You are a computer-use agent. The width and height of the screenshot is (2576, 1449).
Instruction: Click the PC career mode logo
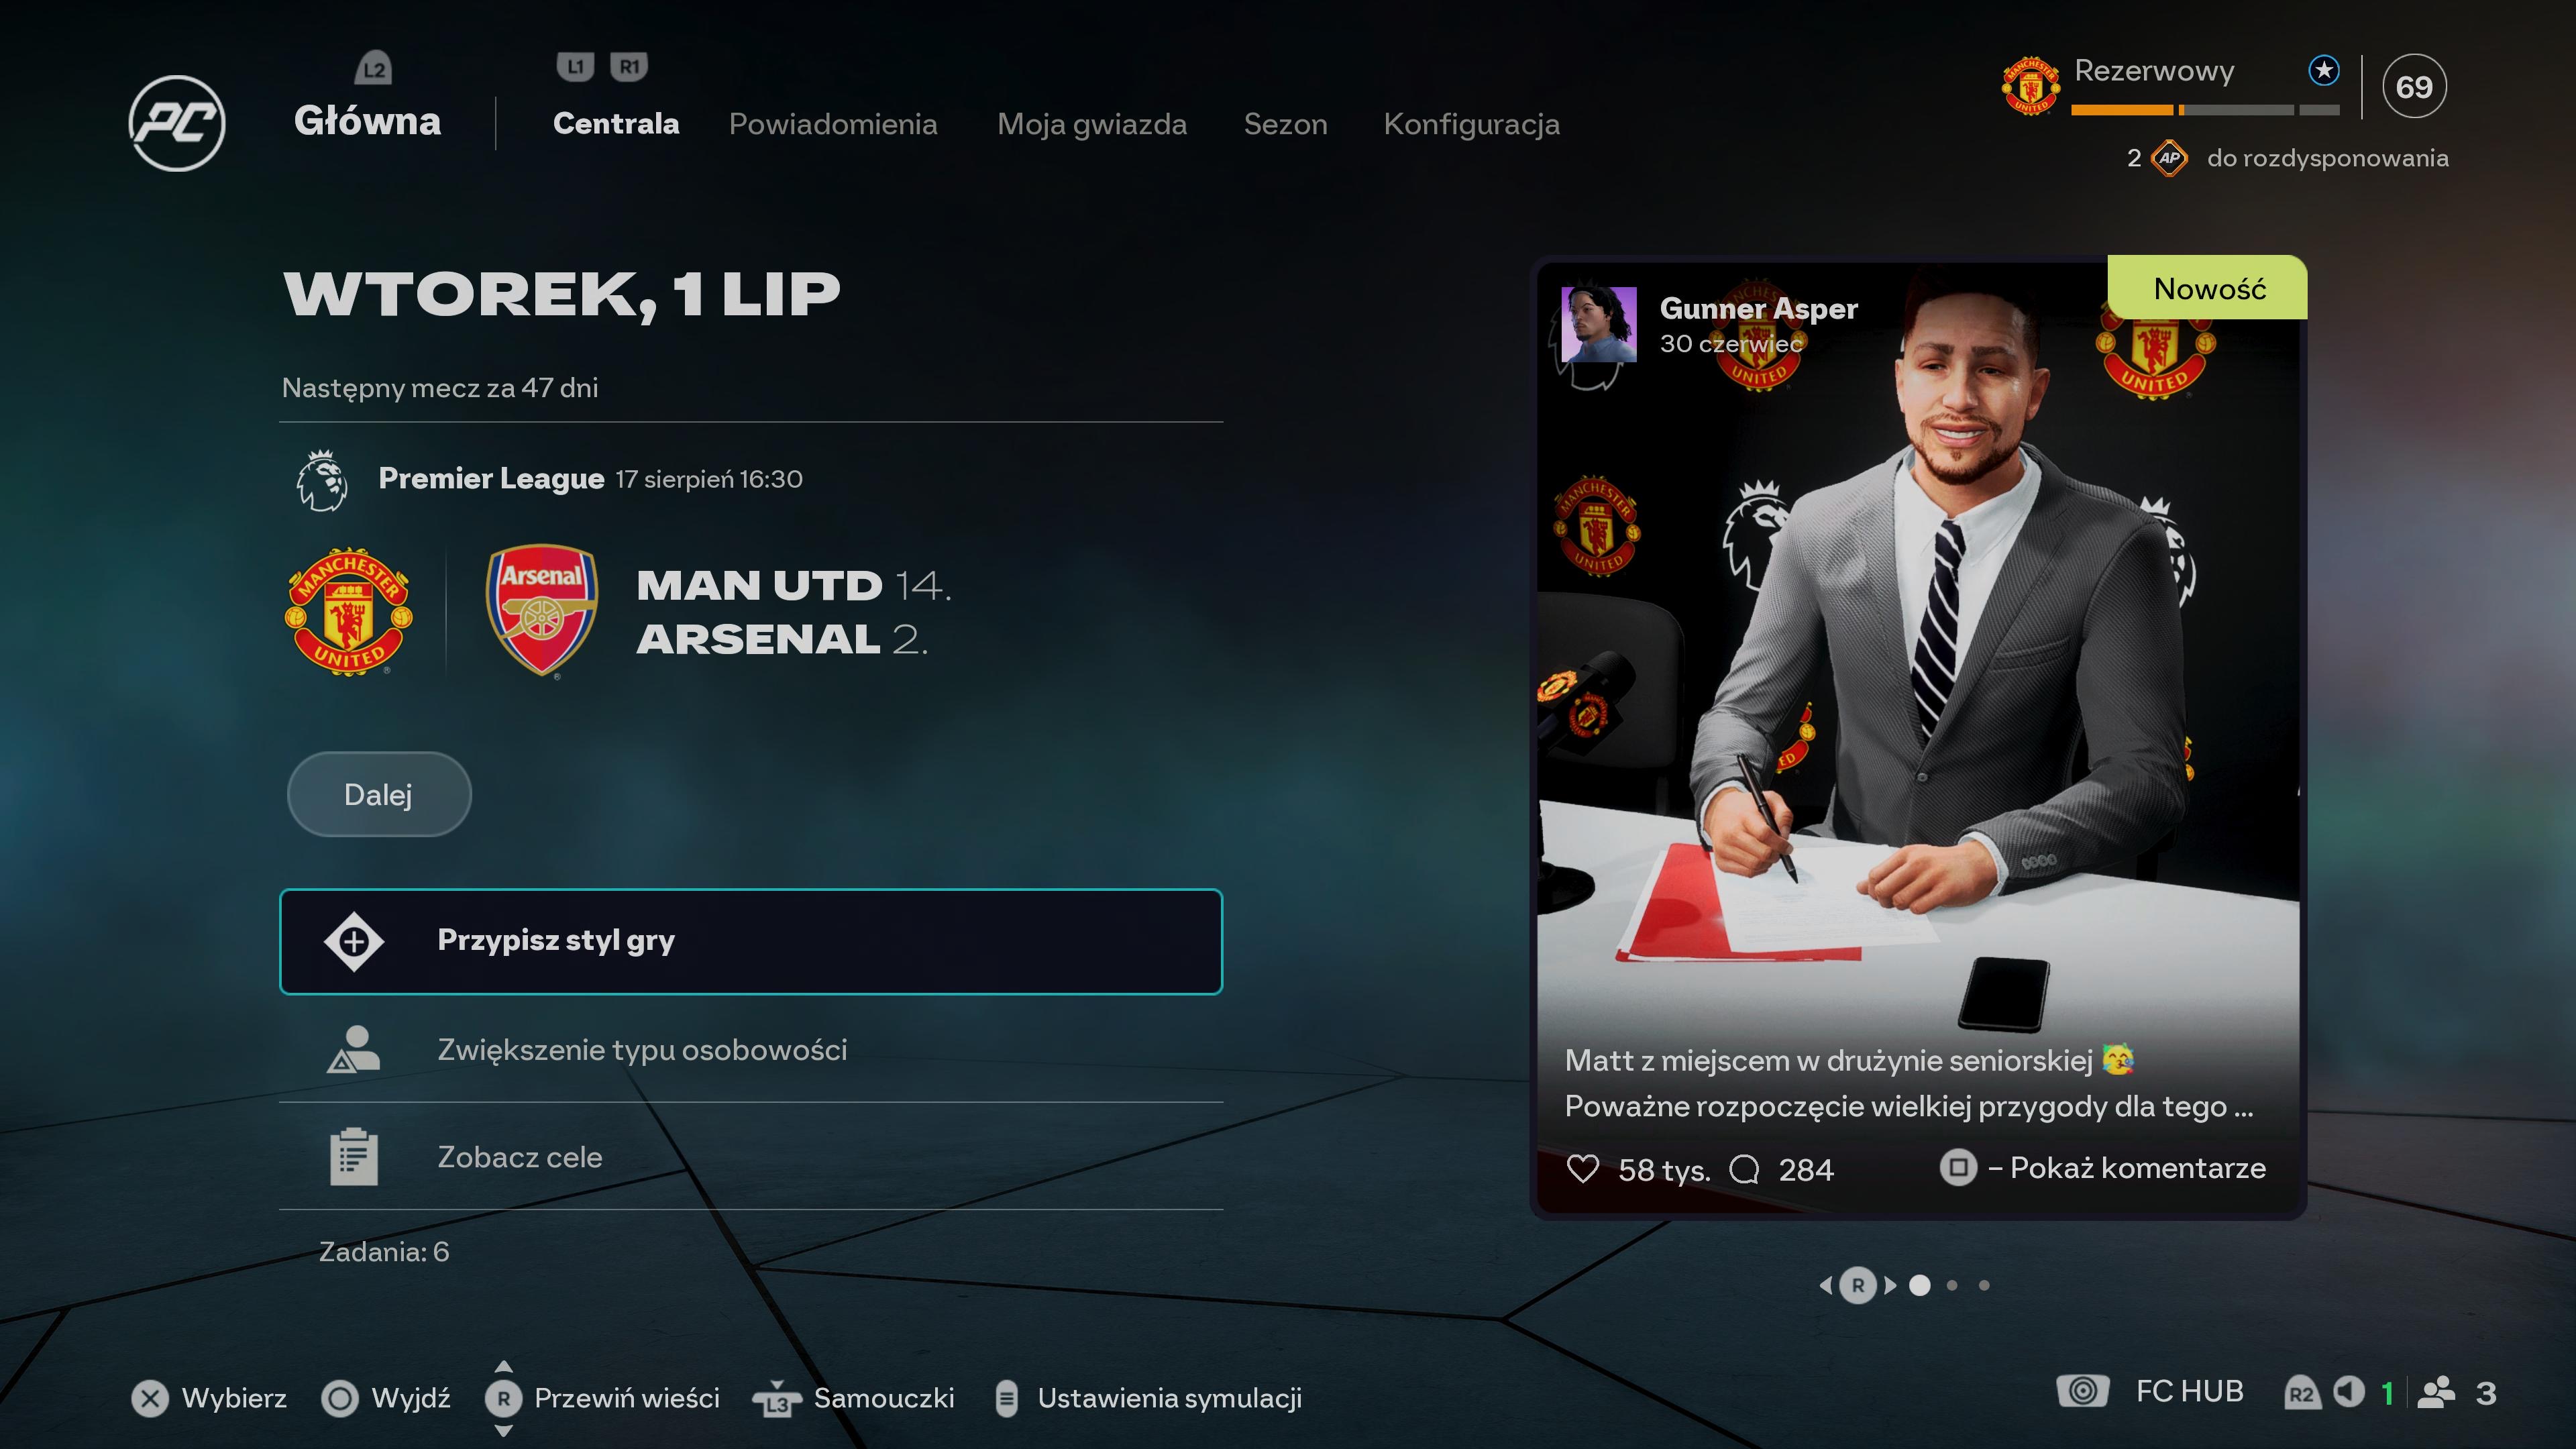pyautogui.click(x=177, y=123)
